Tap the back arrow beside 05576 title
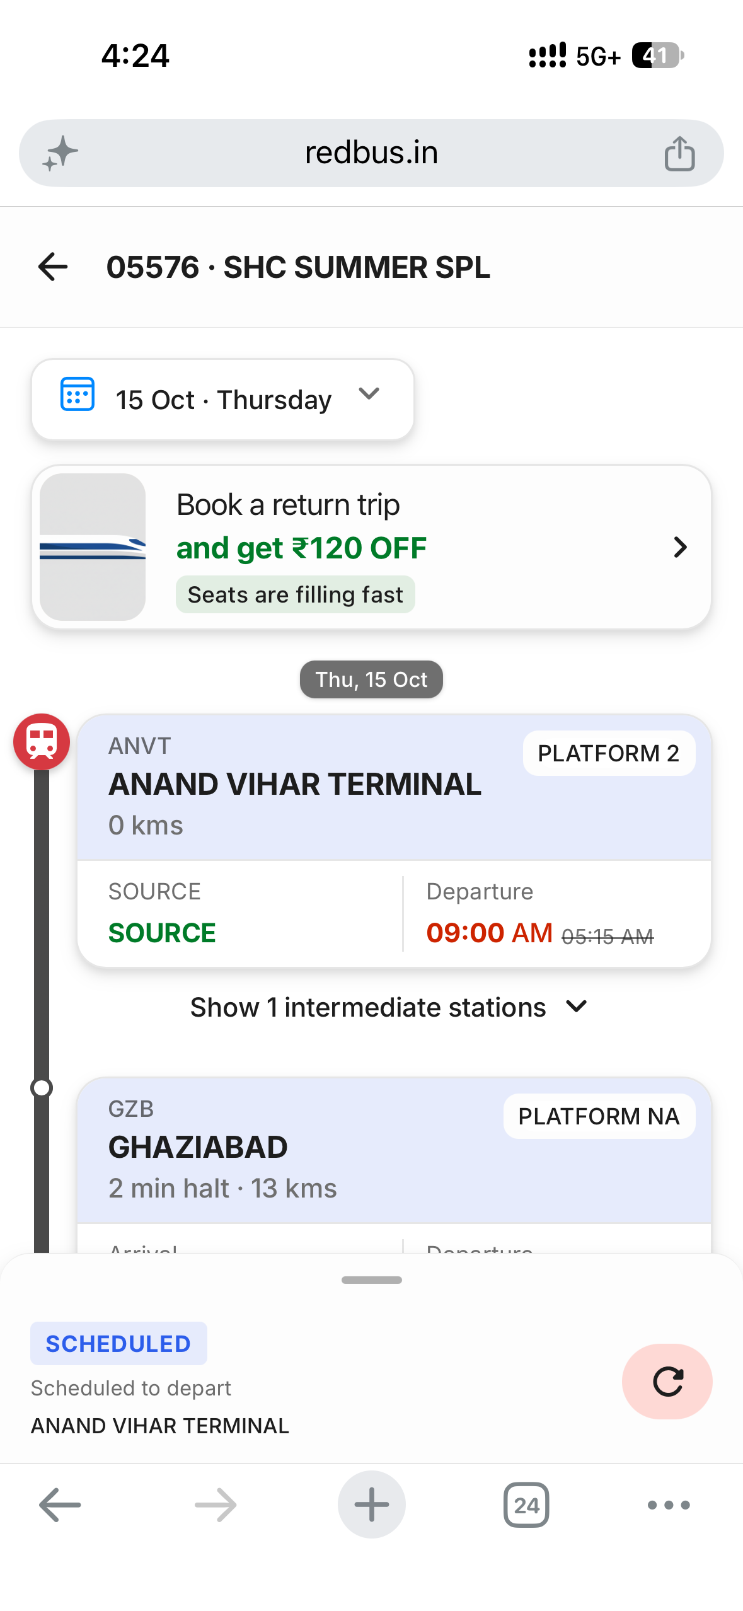The height and width of the screenshot is (1611, 743). coord(53,267)
